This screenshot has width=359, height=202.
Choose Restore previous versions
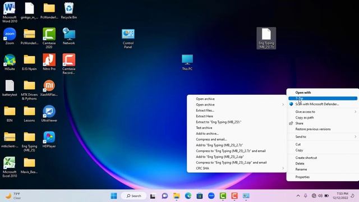(323, 129)
